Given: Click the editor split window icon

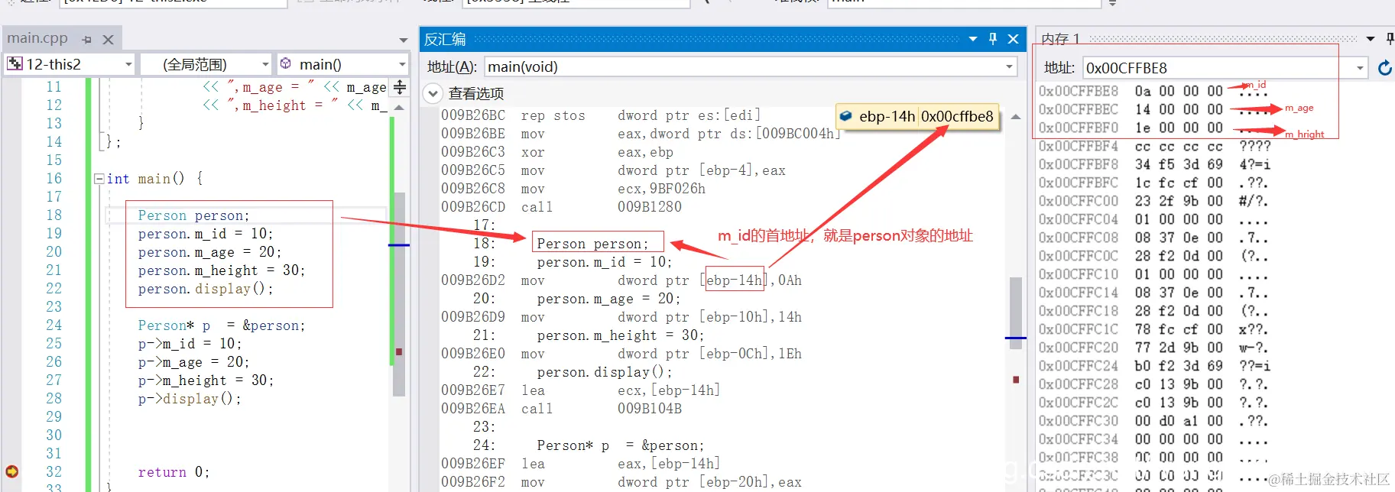Looking at the screenshot, I should point(400,88).
